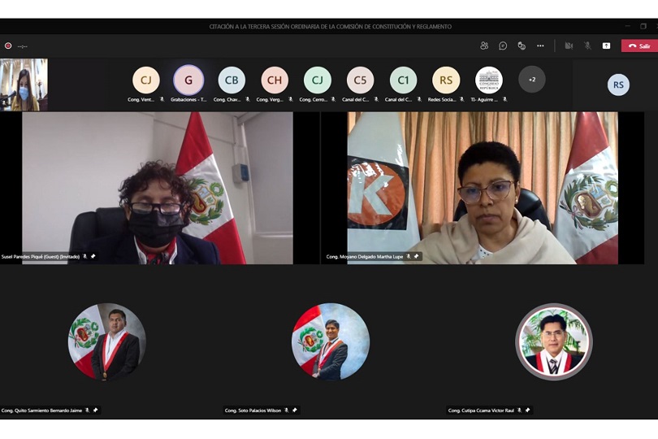Toggle the camera on or off
The width and height of the screenshot is (658, 439).
coord(569,46)
